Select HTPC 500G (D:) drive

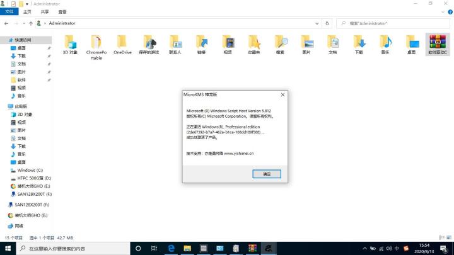click(34, 178)
